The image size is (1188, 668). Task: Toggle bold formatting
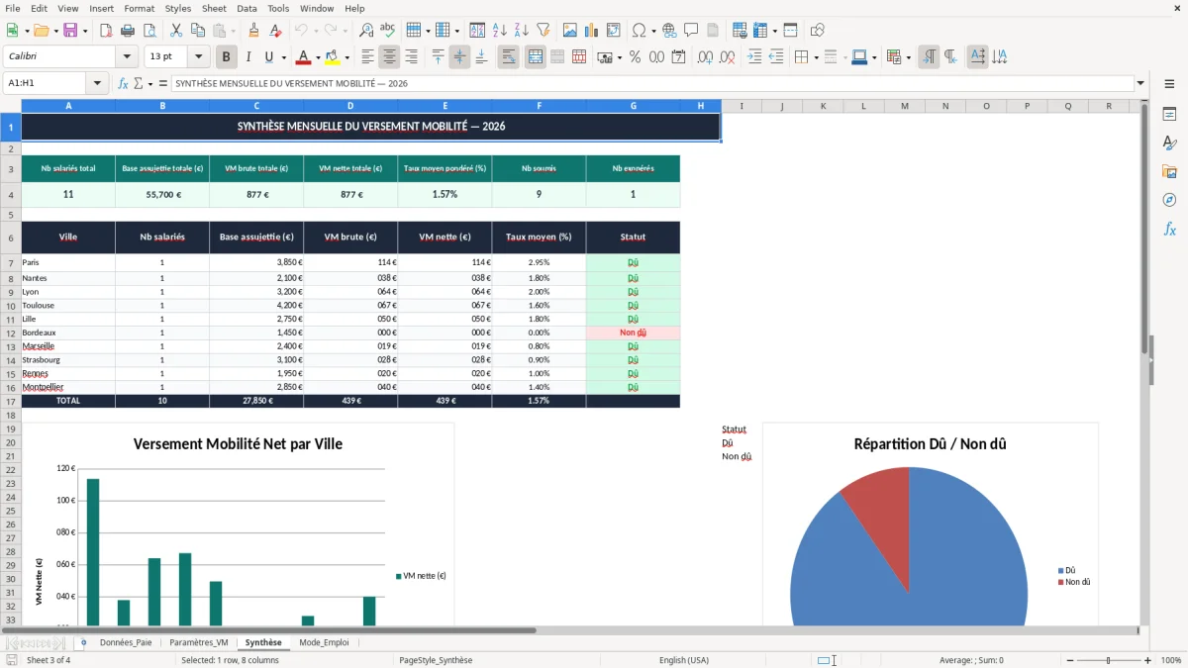pyautogui.click(x=227, y=57)
